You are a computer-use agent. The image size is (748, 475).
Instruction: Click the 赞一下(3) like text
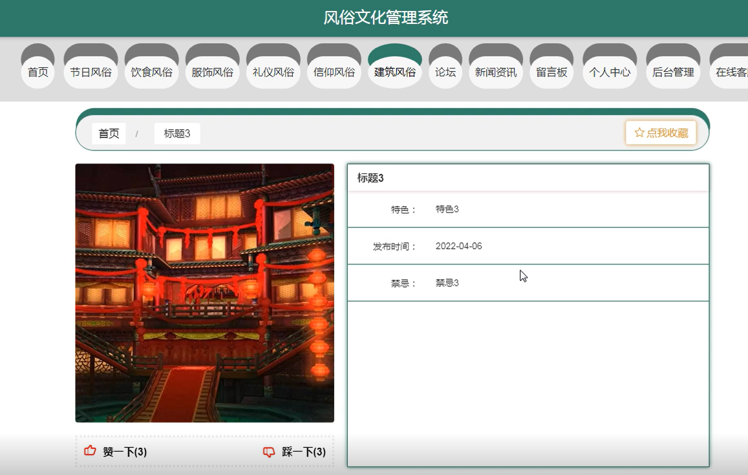click(125, 452)
